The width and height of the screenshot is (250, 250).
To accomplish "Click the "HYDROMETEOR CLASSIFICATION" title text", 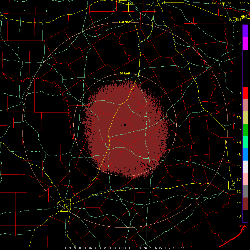I will click(x=97, y=248).
